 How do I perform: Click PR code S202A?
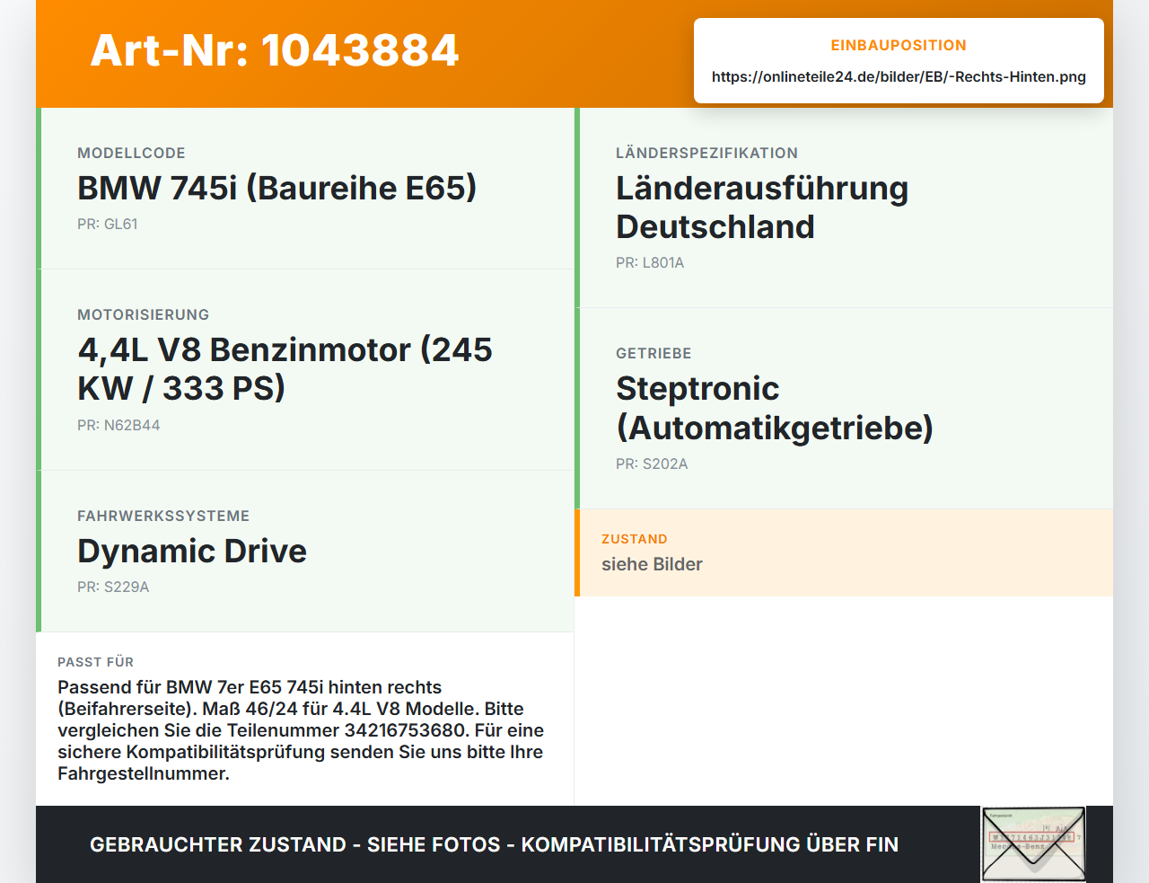click(x=652, y=464)
